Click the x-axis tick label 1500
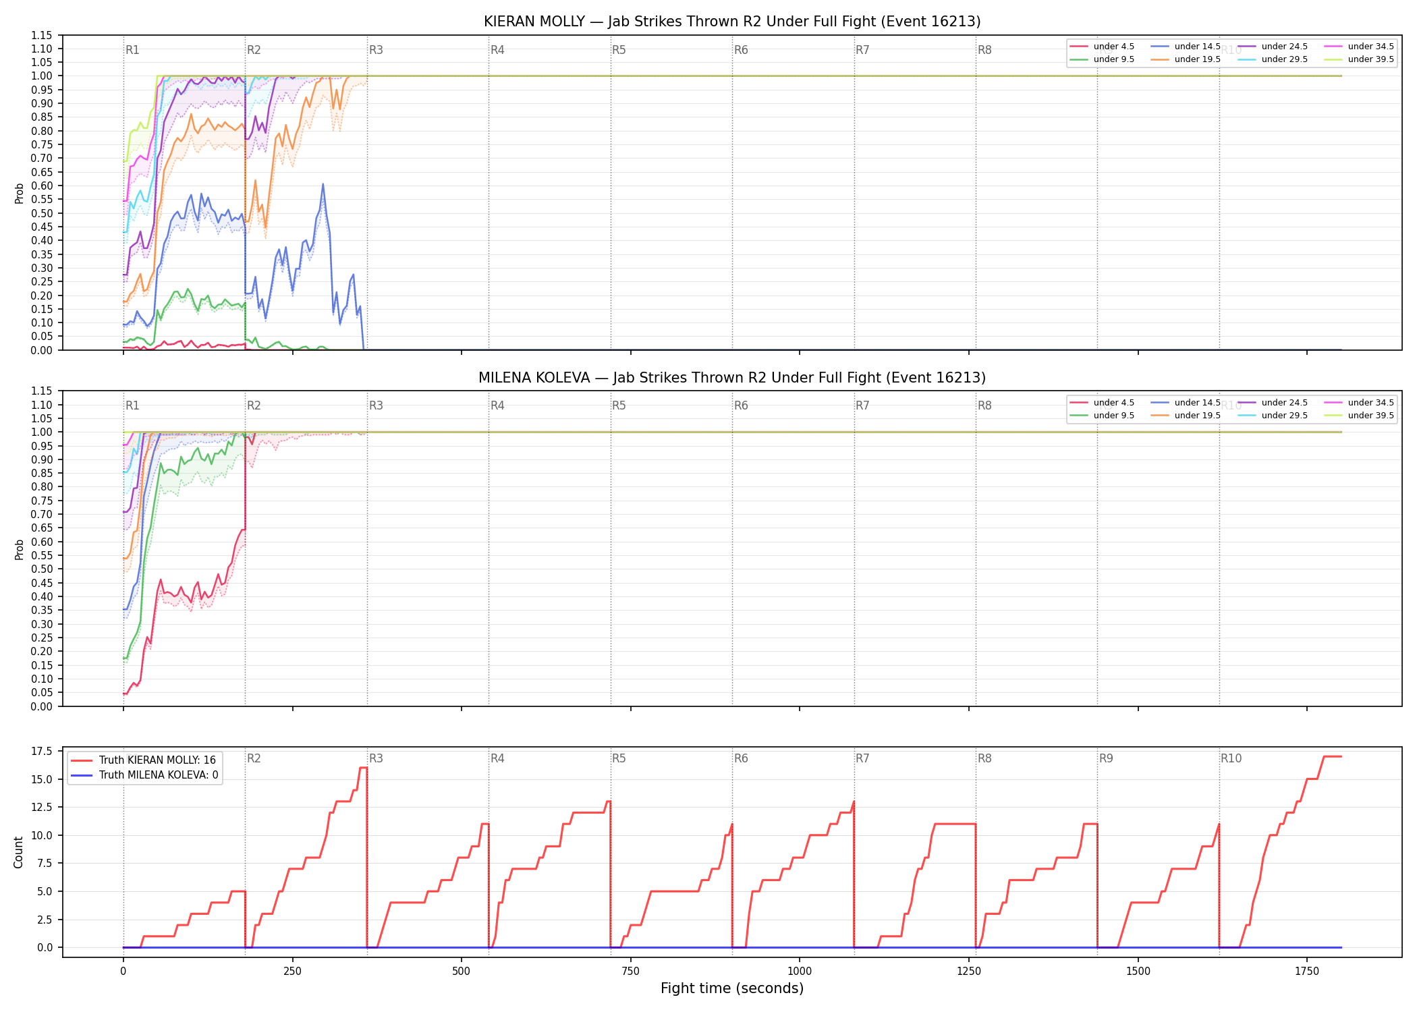This screenshot has width=1417, height=1012. 1138,972
